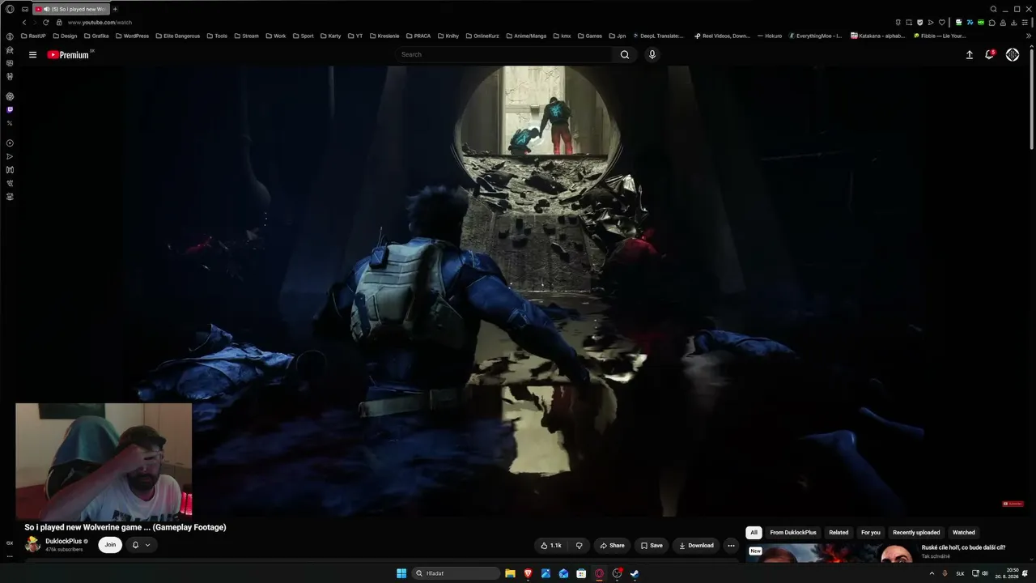Open the "Ruské cíle hoří, co bude další cíl?" title

[x=963, y=547]
